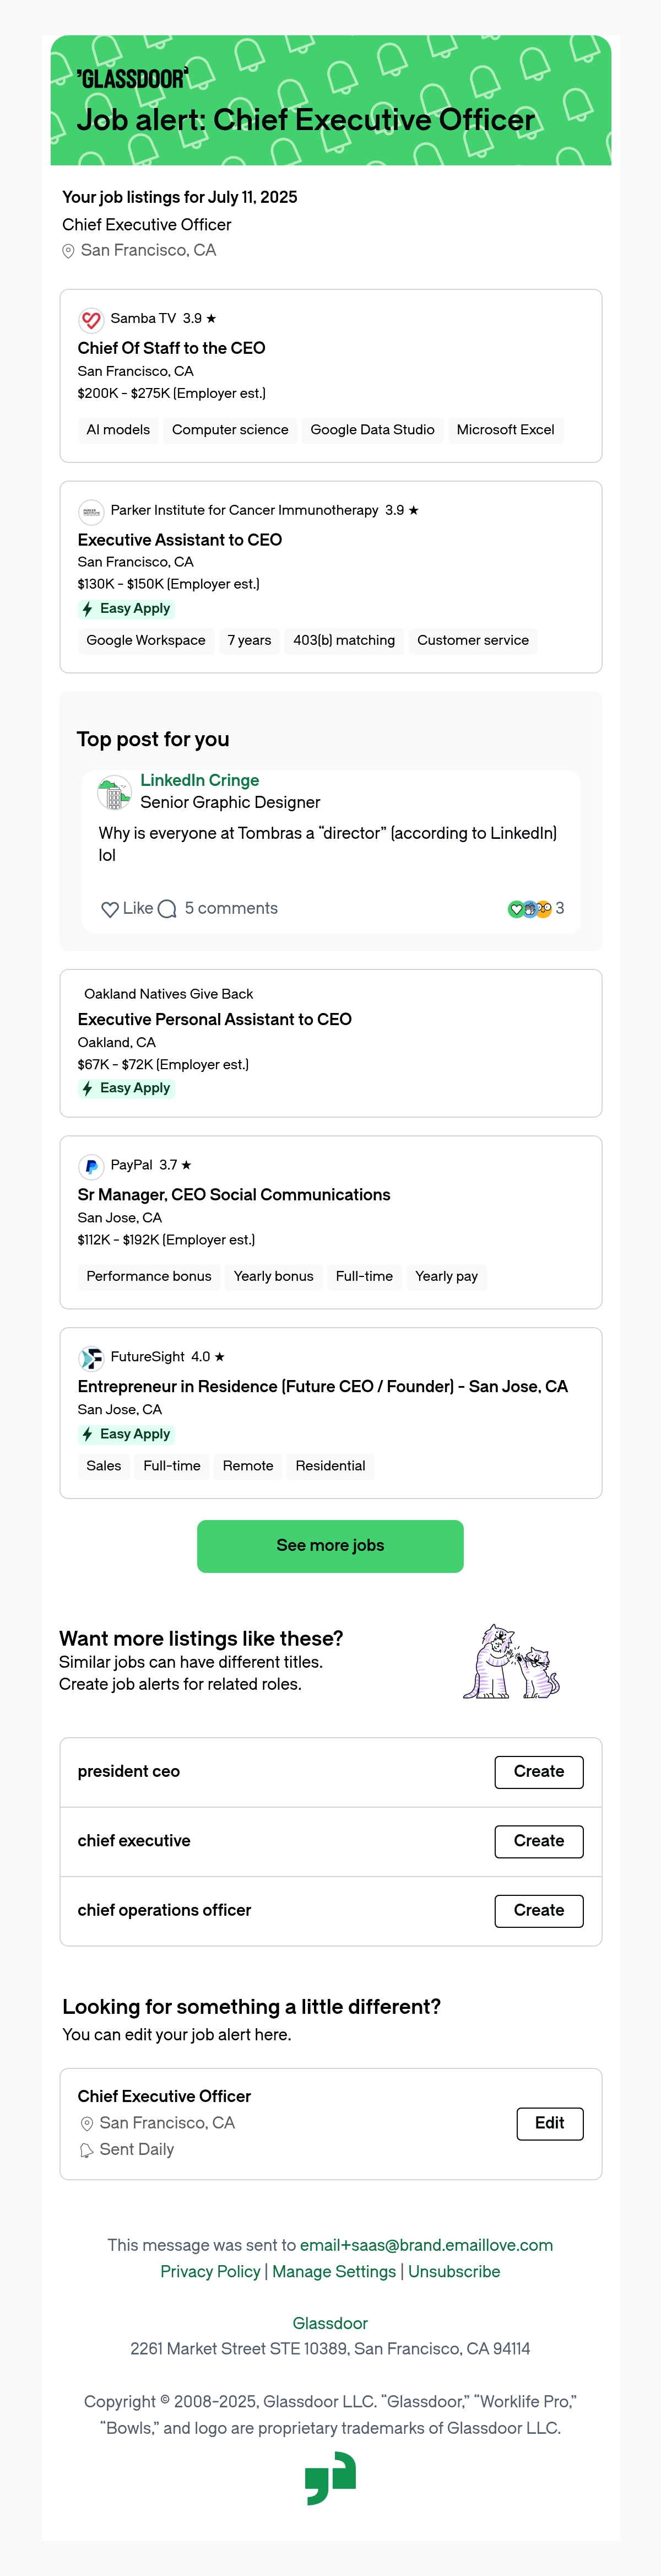Open the 5 comments bubble icon
This screenshot has height=2576, width=661.
click(168, 909)
